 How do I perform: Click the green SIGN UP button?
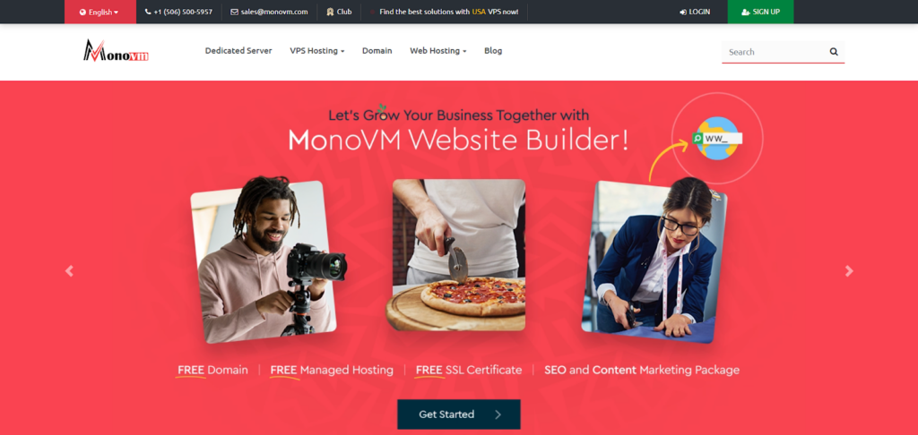(760, 12)
